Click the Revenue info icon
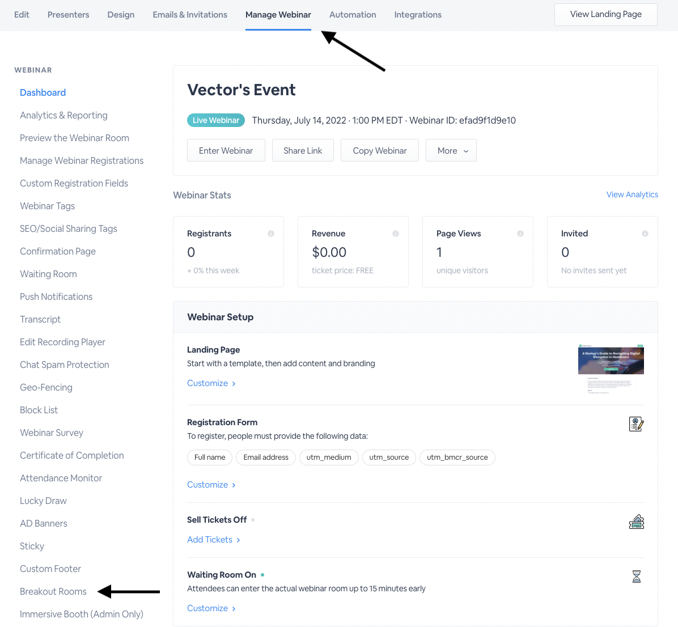 pyautogui.click(x=396, y=234)
